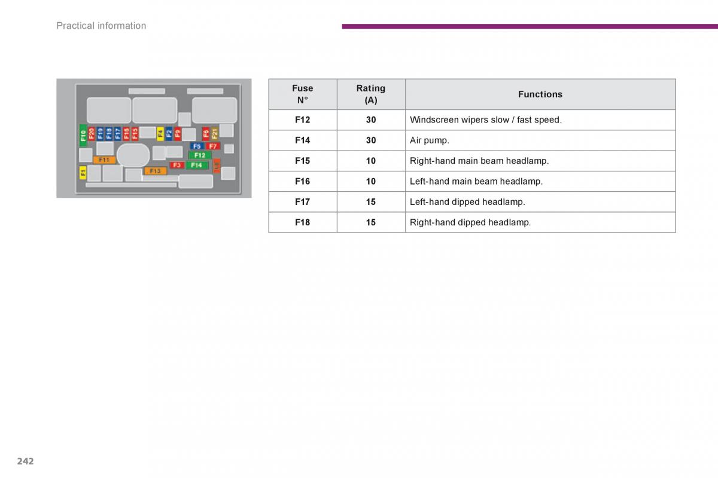Click "Left-hand main beam headlamp." text
The height and width of the screenshot is (478, 718).
[476, 181]
